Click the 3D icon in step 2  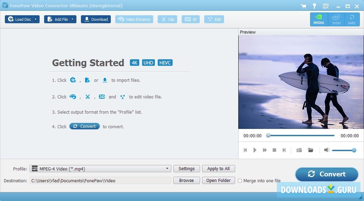(102, 97)
